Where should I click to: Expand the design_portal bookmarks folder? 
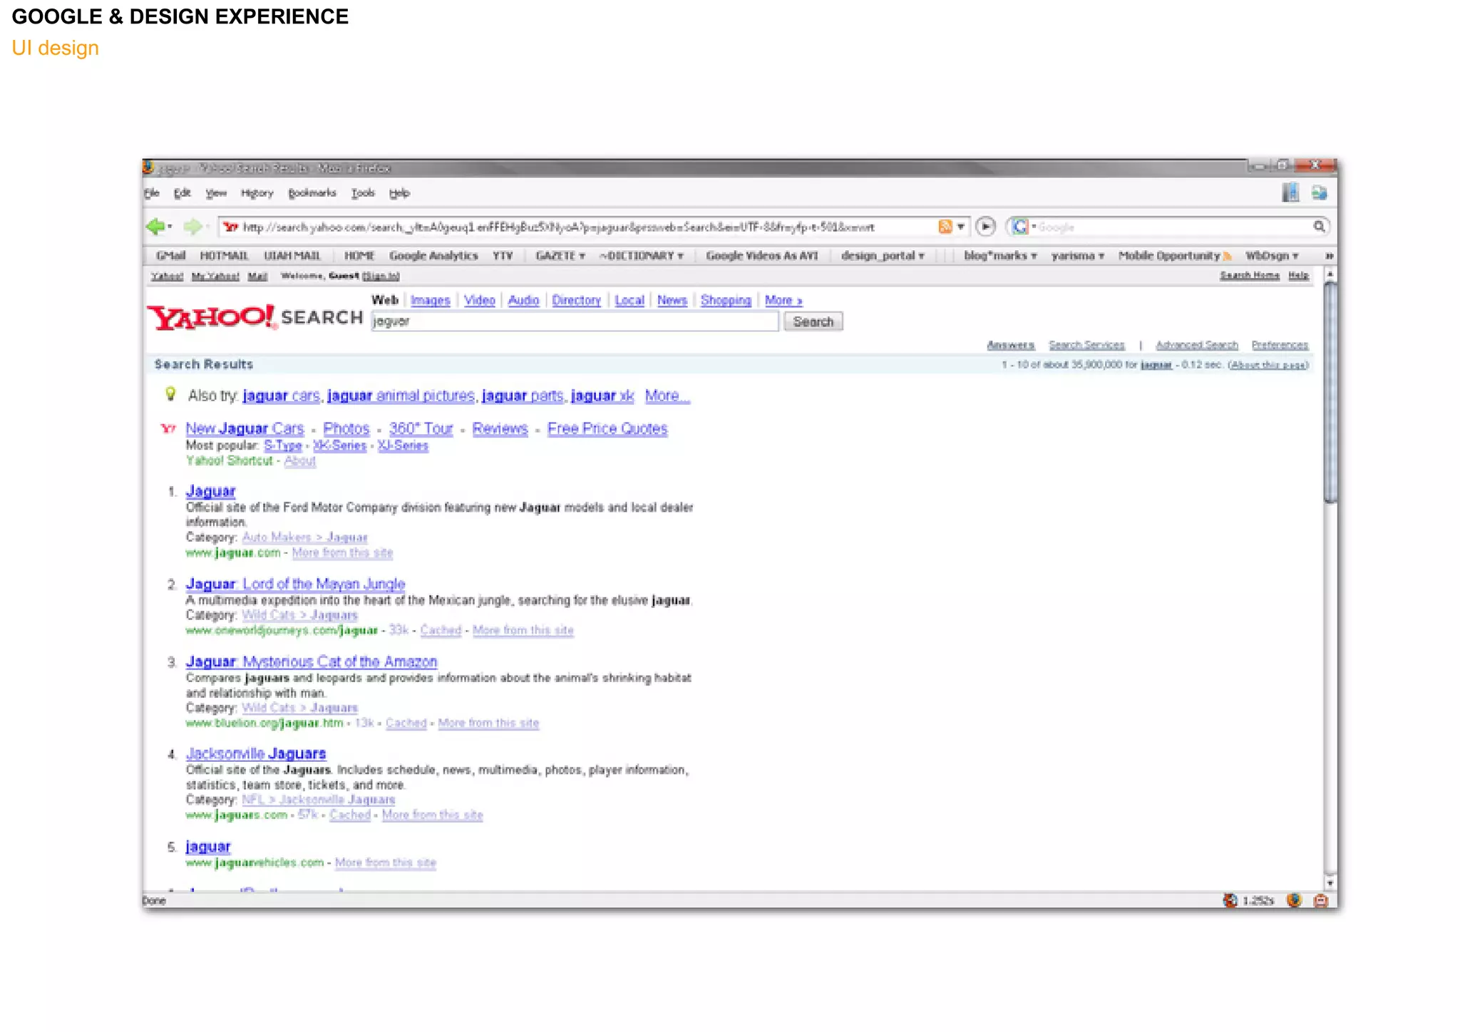883,256
